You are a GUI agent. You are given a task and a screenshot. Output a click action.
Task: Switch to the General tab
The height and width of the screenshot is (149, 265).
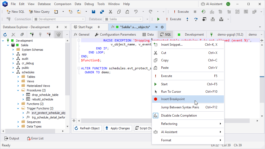tap(81, 35)
